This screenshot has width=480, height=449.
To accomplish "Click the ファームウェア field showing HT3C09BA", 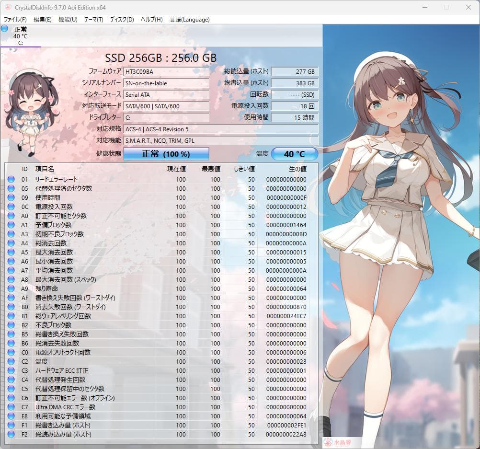I will [x=166, y=71].
